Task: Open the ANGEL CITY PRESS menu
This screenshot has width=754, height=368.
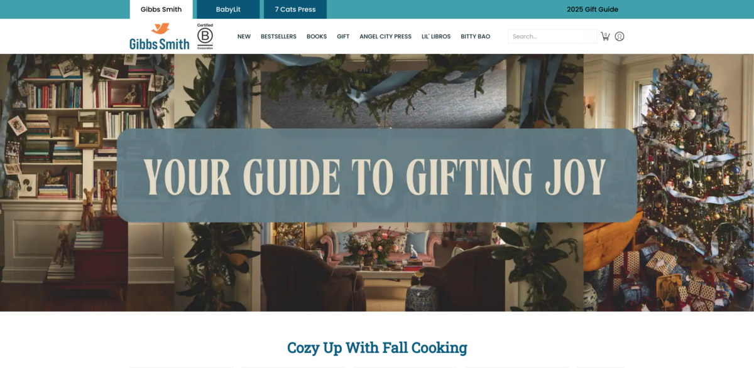Action: pos(385,36)
